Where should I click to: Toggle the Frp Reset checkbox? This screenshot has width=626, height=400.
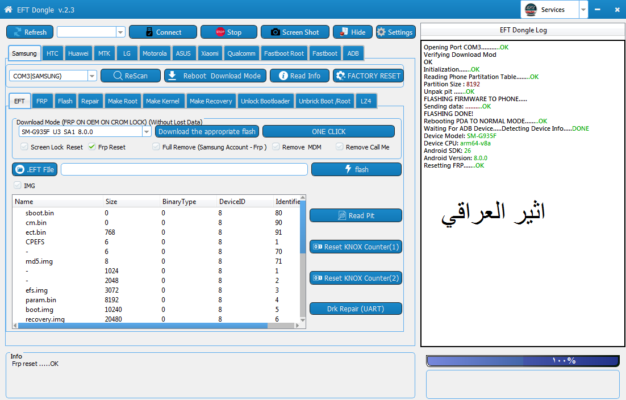92,147
